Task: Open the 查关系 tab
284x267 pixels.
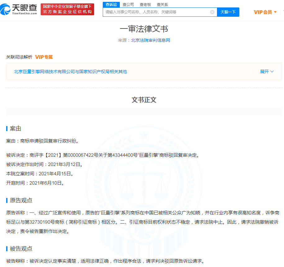Action: 162,4
